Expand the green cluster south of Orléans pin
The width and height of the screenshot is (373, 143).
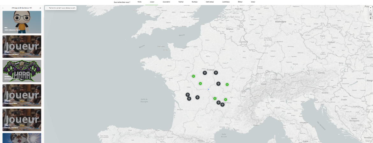coord(200,84)
